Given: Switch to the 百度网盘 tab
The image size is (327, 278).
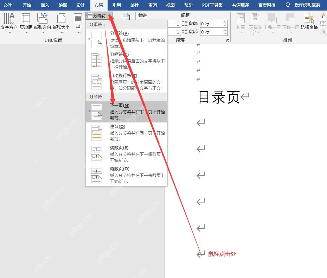Looking at the screenshot, I should pos(267,5).
